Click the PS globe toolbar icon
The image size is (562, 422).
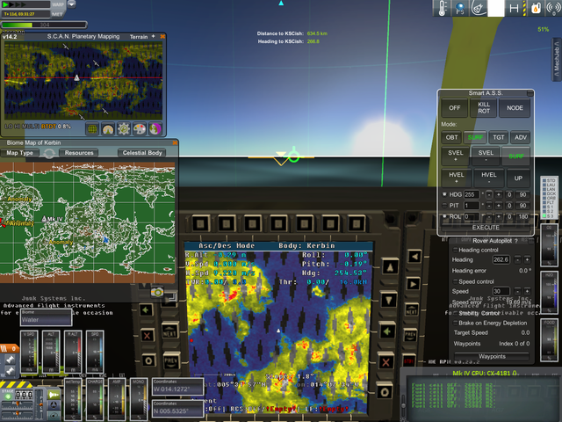click(460, 8)
